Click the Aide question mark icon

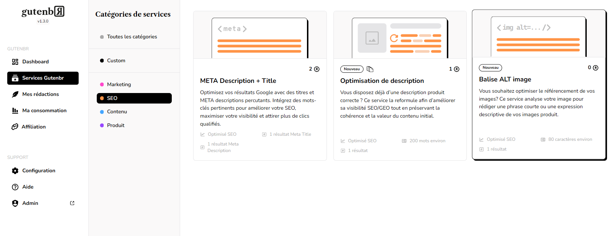15,187
